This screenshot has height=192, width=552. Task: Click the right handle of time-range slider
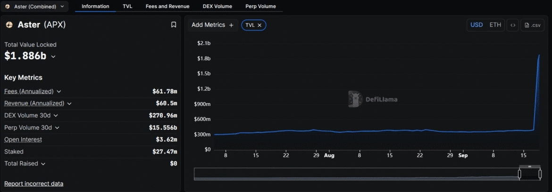[540, 174]
